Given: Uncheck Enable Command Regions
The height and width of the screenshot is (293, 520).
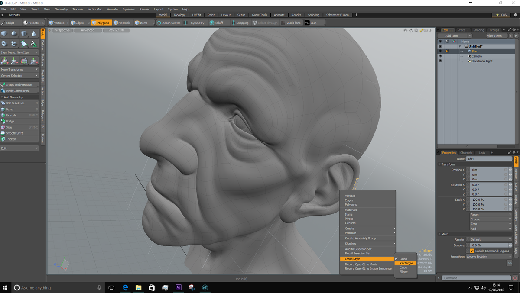Looking at the screenshot, I should point(472,251).
